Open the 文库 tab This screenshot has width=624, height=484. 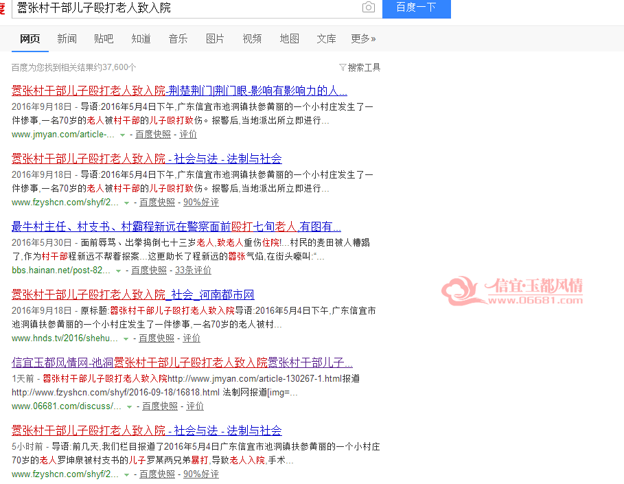tap(326, 38)
